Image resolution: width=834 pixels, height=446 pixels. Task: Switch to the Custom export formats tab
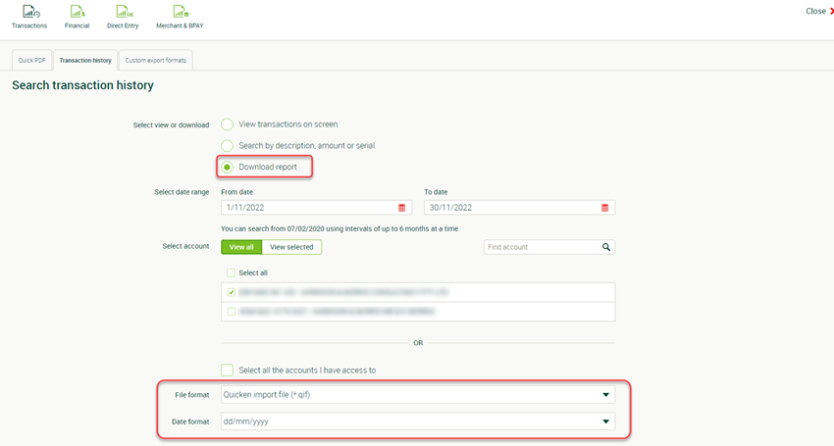[155, 60]
